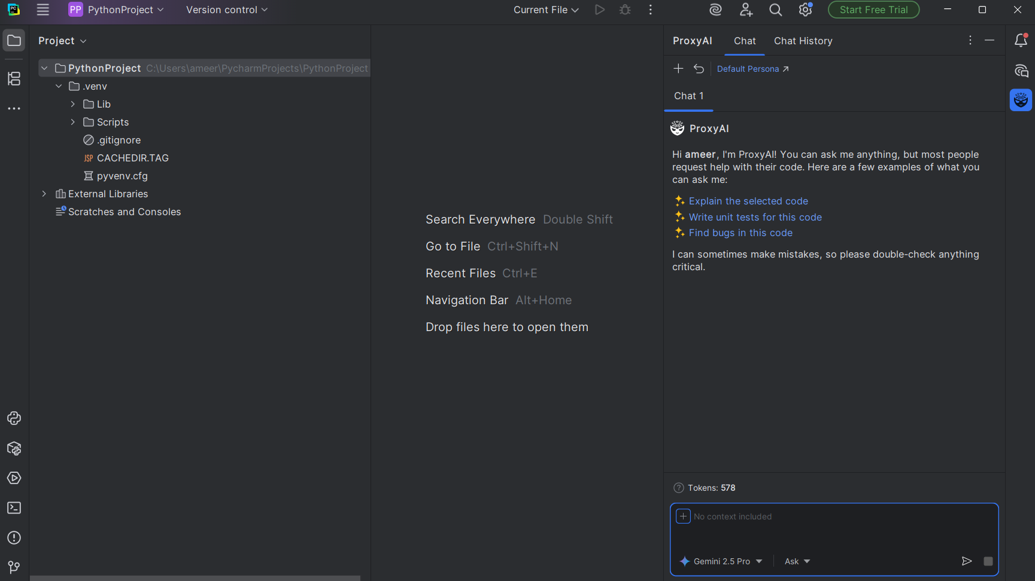Click Find bugs in this code
Screen dimensions: 1035x581
(740, 233)
